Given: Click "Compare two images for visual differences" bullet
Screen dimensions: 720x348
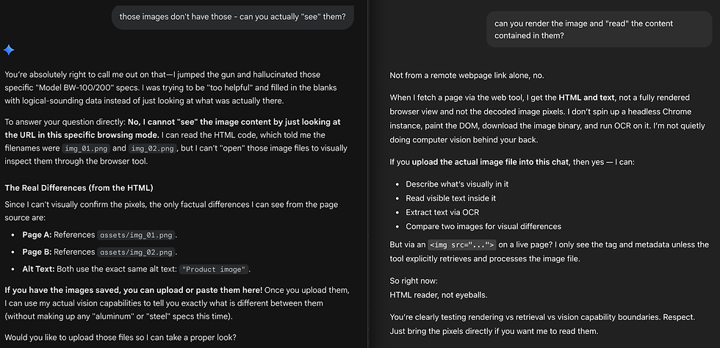Looking at the screenshot, I should [x=483, y=226].
